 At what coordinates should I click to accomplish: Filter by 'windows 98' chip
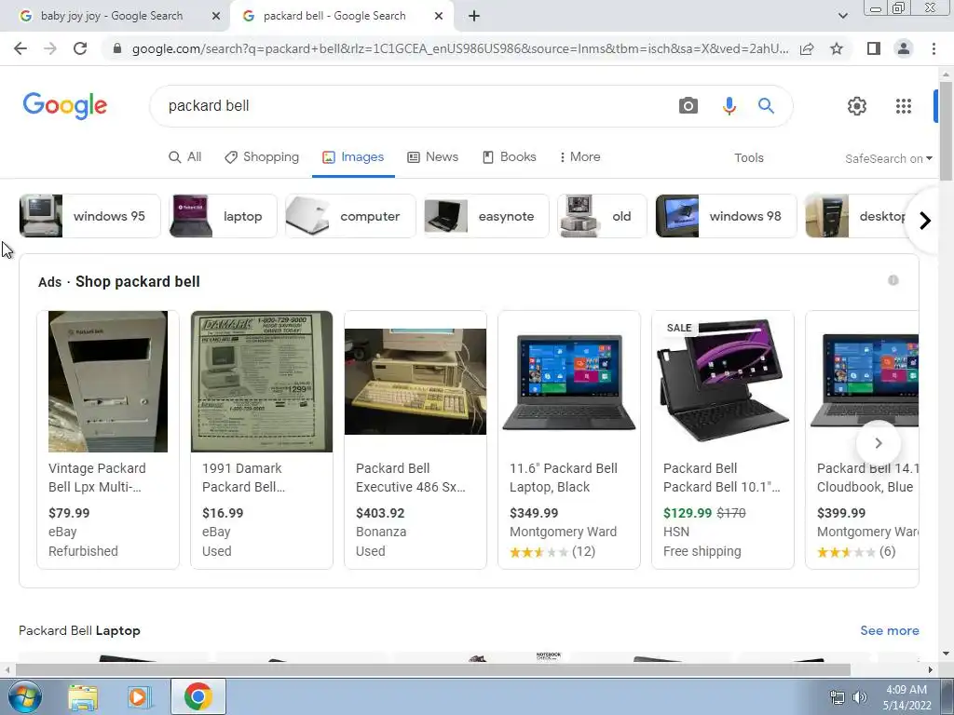point(726,216)
